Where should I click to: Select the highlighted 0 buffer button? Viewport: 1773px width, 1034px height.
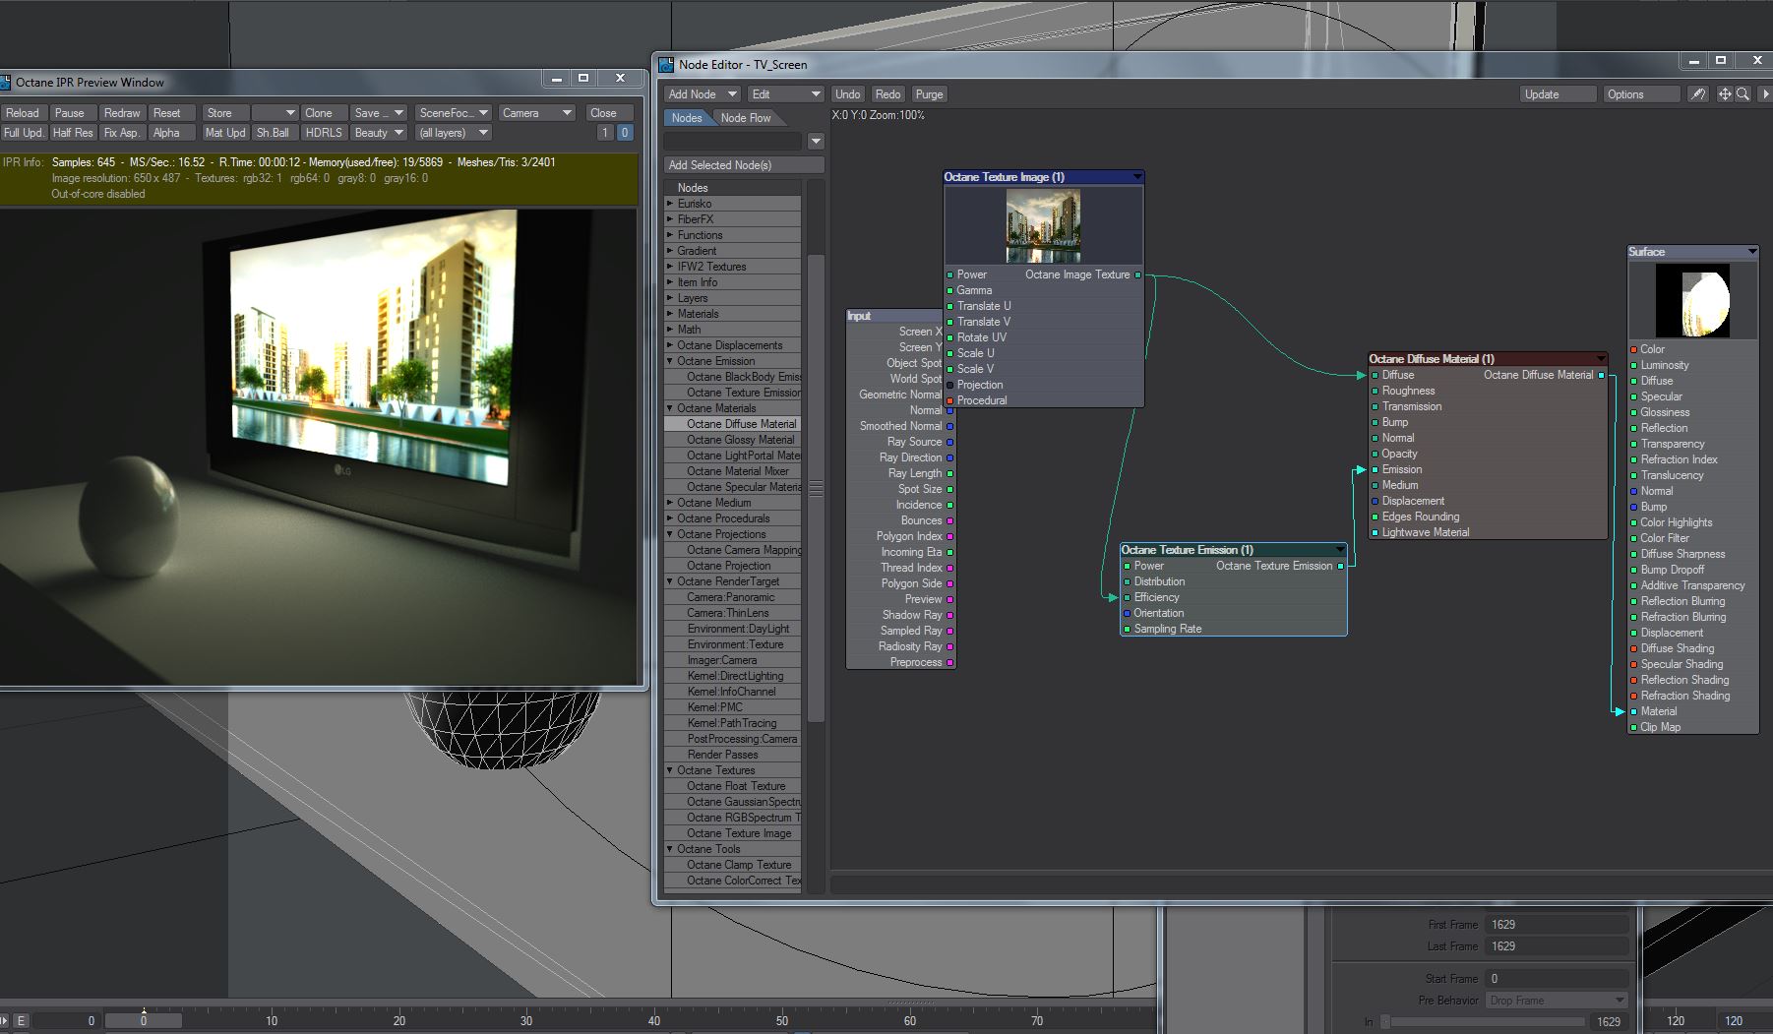pos(624,133)
